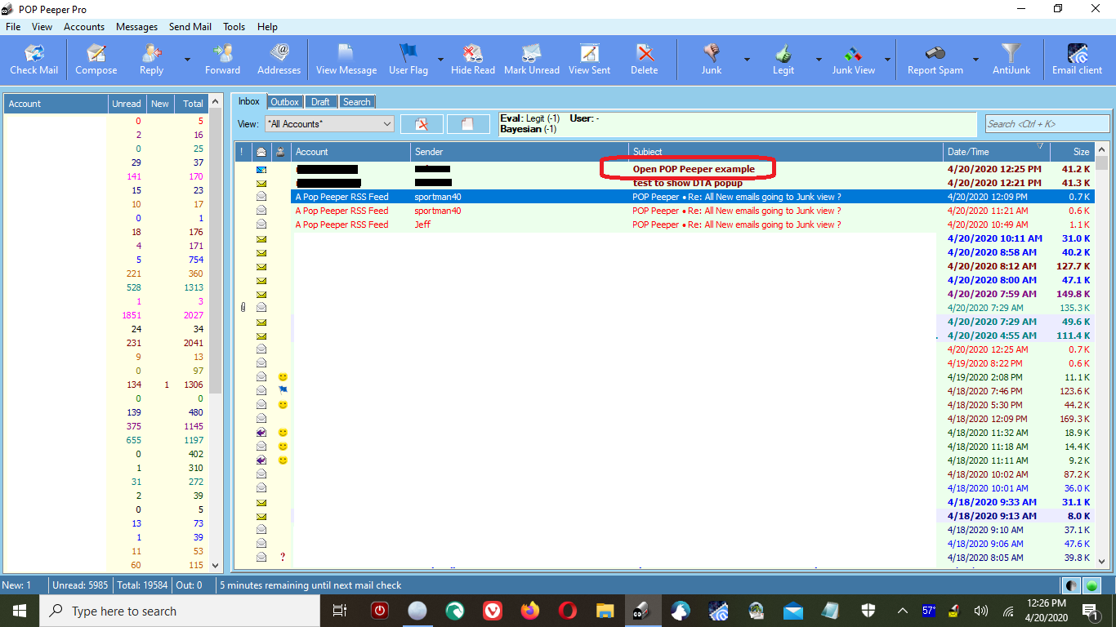
Task: Click the priority exclamation column header
Action: [242, 152]
